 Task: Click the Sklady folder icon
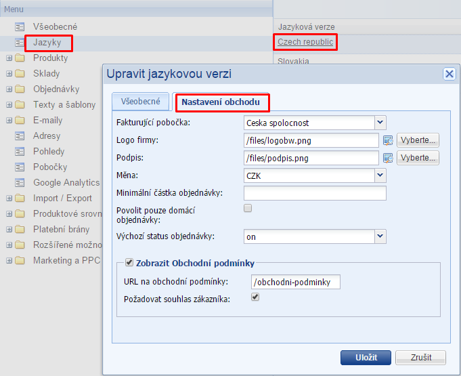pyautogui.click(x=20, y=74)
